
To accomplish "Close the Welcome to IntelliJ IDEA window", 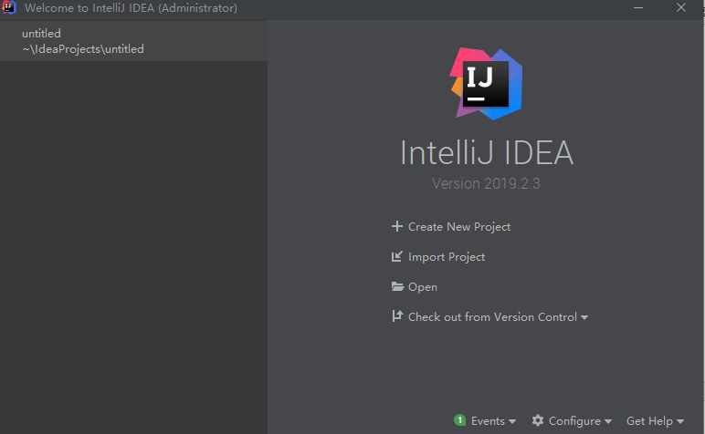I will point(681,8).
